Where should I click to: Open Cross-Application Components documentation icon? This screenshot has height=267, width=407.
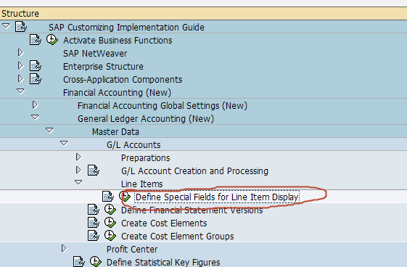[x=36, y=79]
